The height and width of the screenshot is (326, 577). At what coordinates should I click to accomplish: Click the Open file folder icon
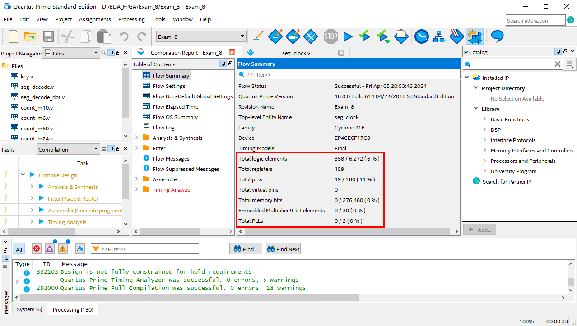point(30,37)
